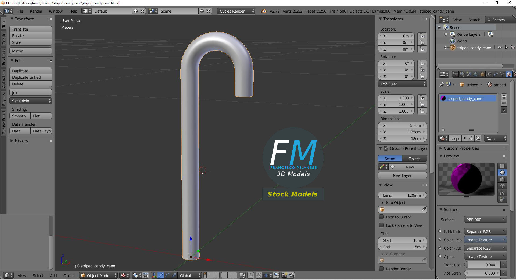Enable the rotate manipulator arc icon
This screenshot has height=280, width=516.
pos(167,275)
